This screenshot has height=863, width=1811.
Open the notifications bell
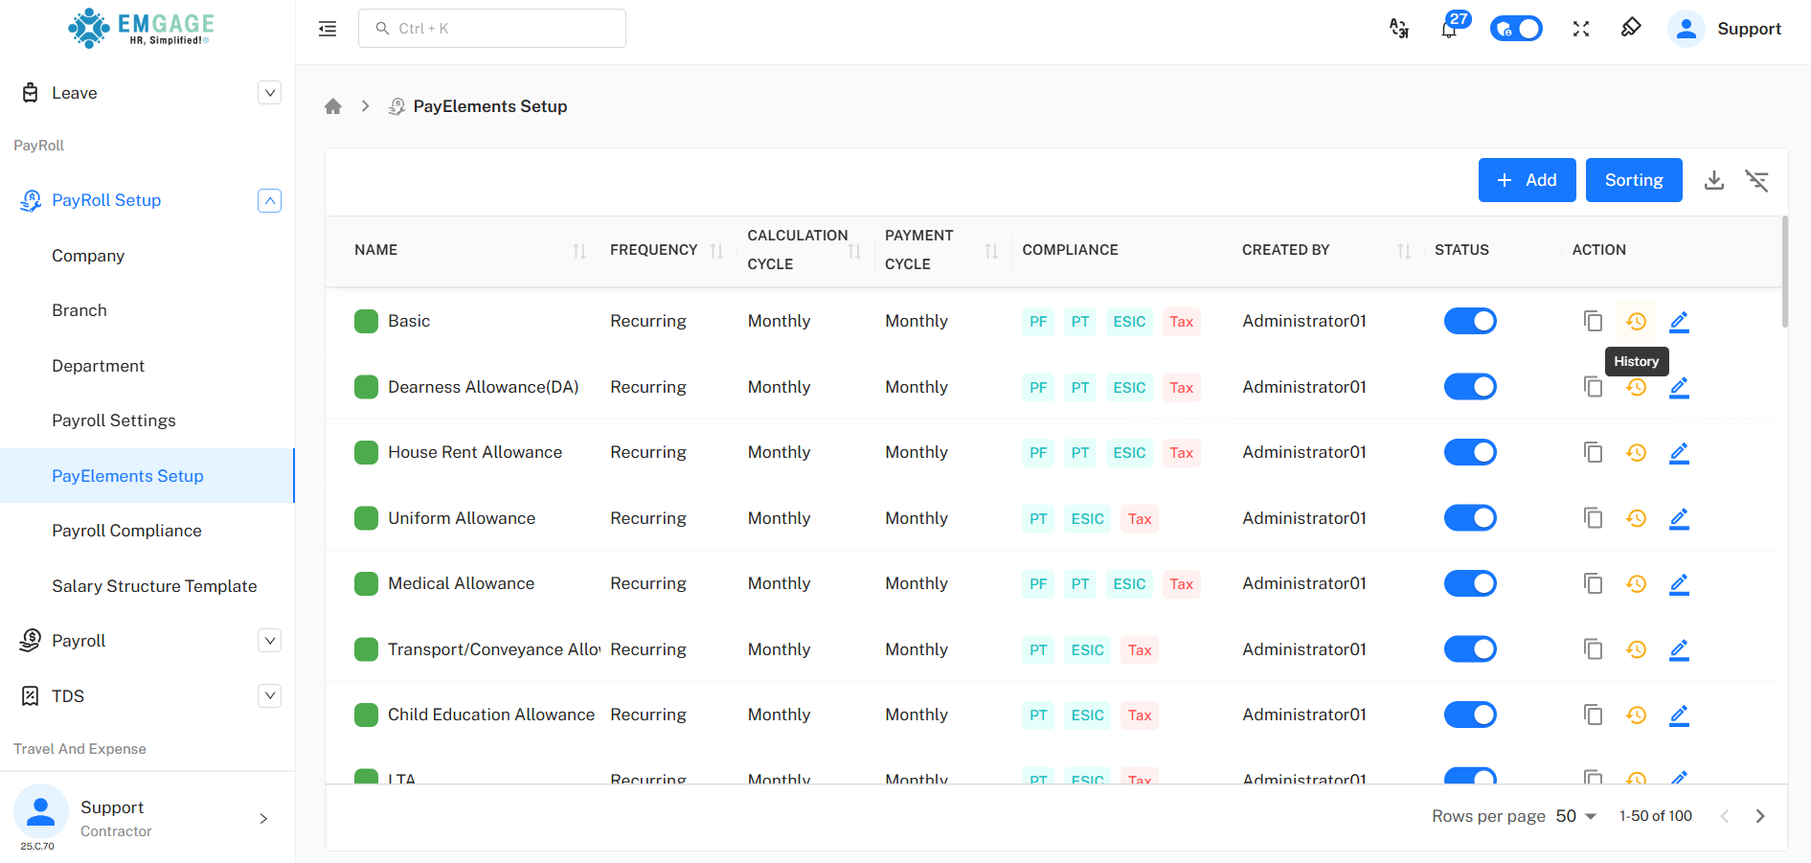[x=1449, y=29]
